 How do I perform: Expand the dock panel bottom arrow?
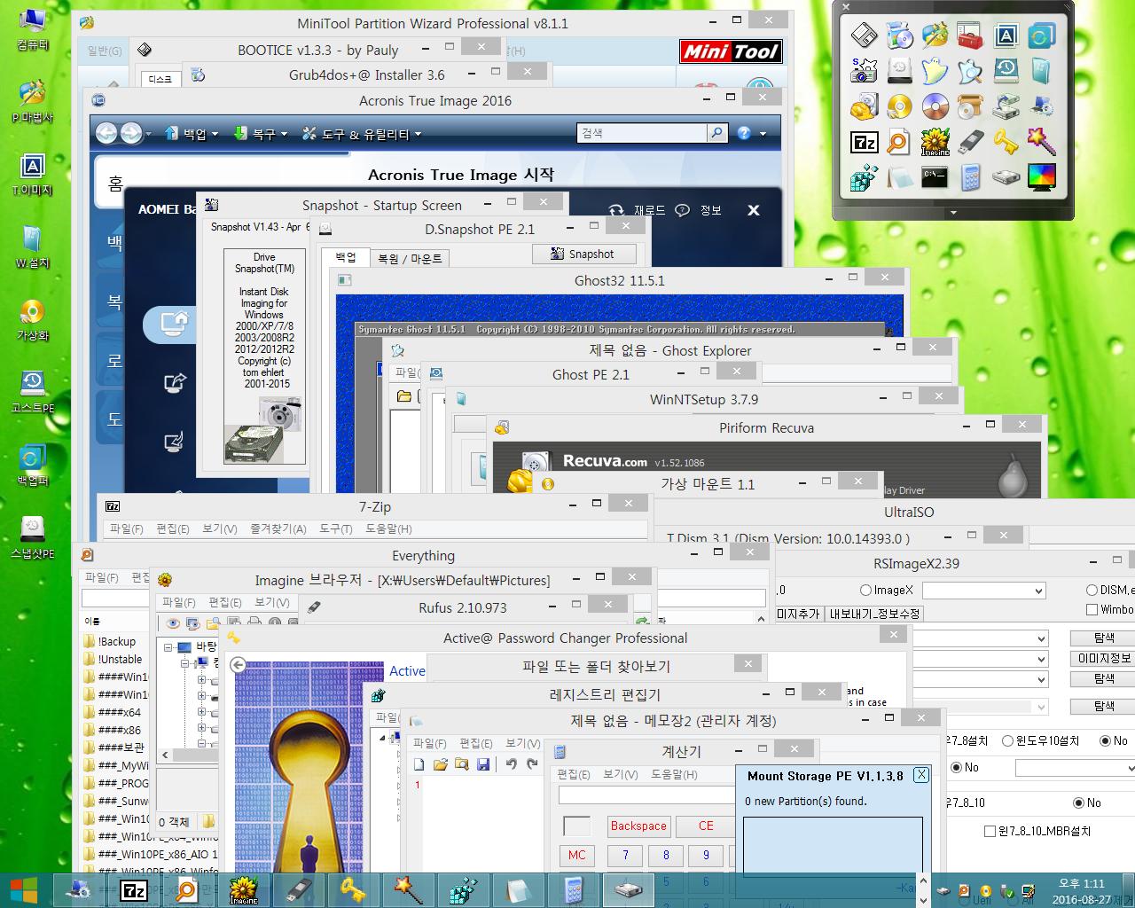(x=953, y=213)
